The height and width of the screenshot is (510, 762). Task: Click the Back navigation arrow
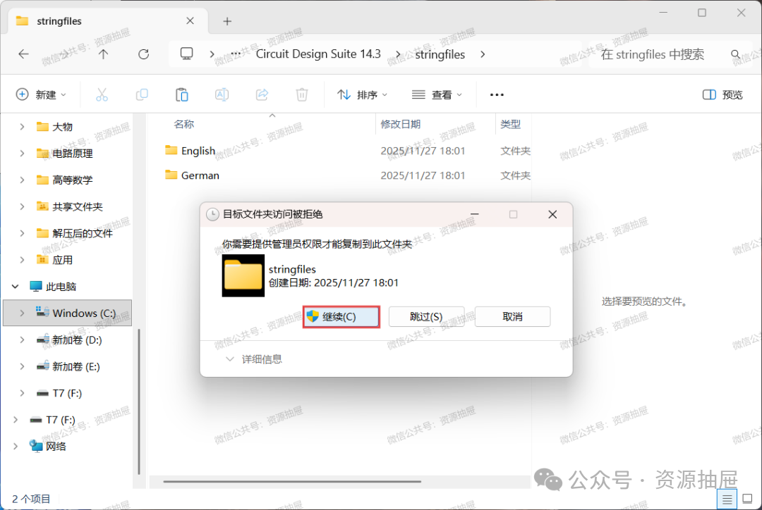coord(23,54)
